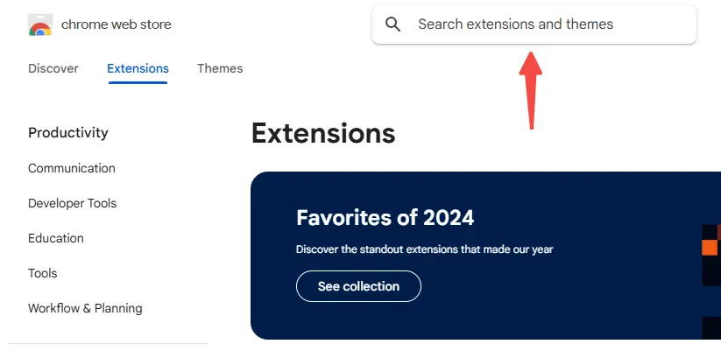Go to Workflow & Planning category
This screenshot has height=358, width=721.
(x=85, y=308)
